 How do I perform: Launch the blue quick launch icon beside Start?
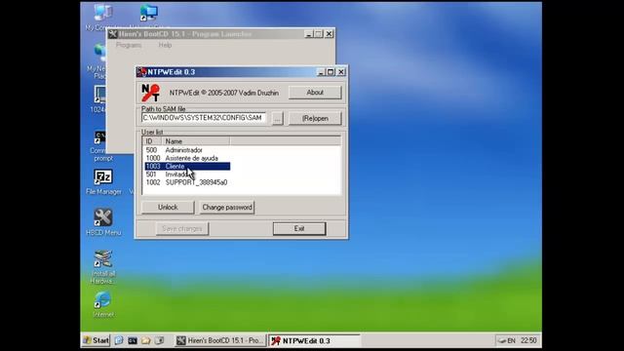tap(119, 340)
